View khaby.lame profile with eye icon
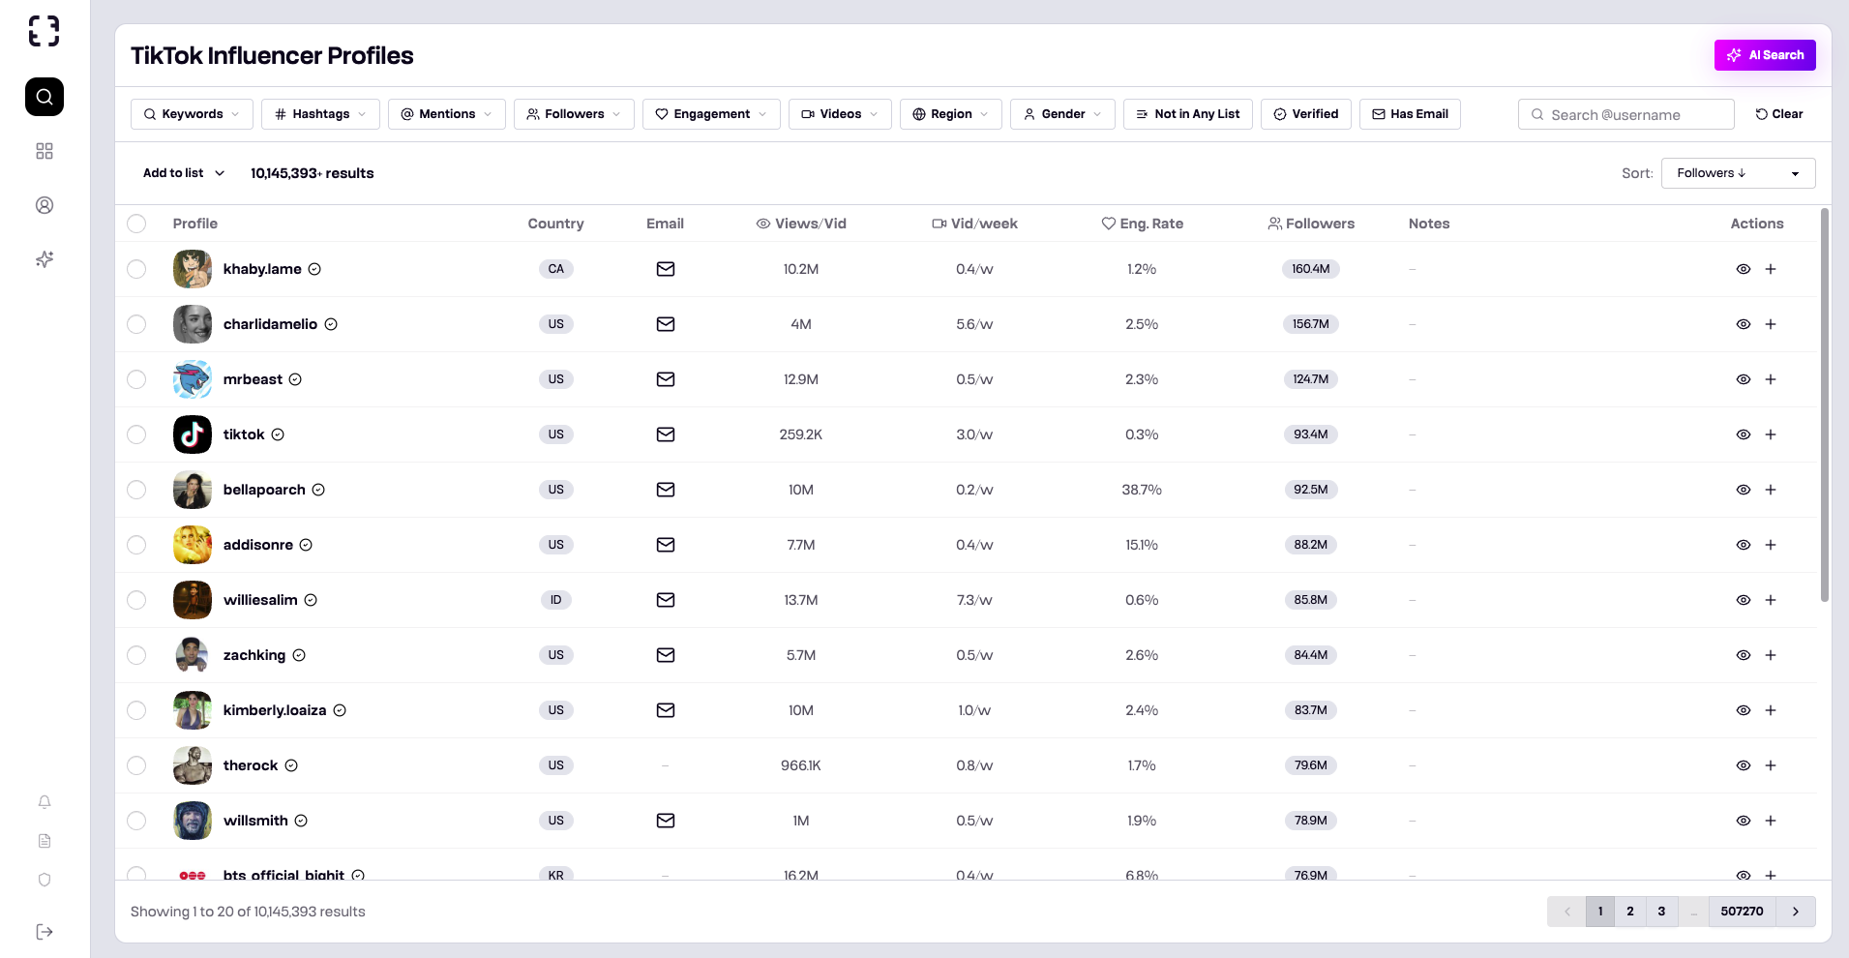This screenshot has width=1849, height=958. pyautogui.click(x=1743, y=269)
